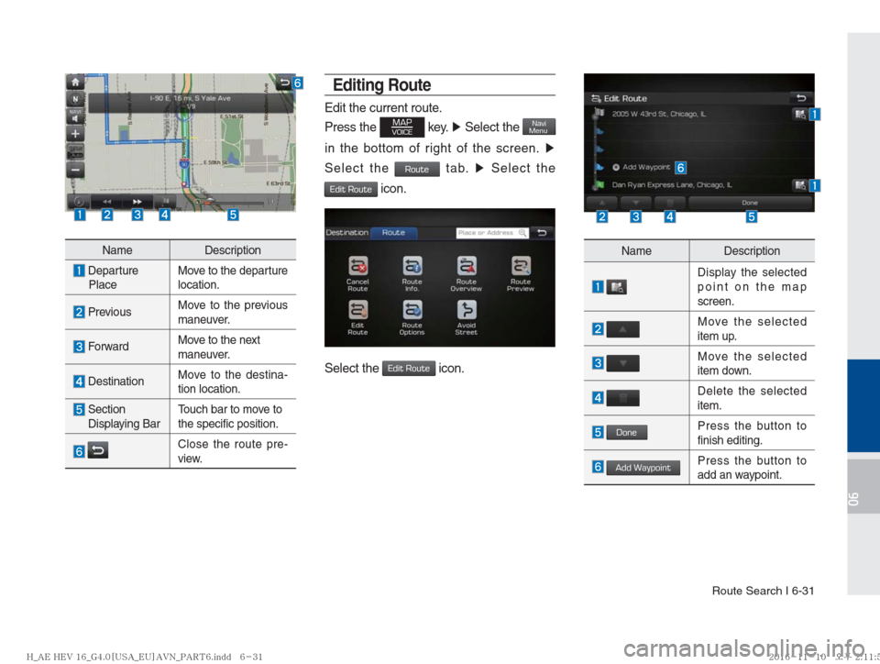Tap back arrow in Edit Route screen header
The image size is (880, 664).
[x=801, y=98]
